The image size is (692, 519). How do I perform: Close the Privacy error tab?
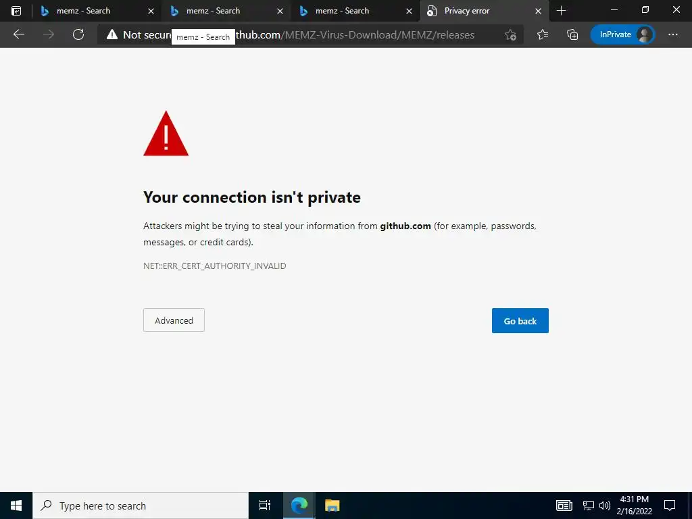click(x=539, y=11)
